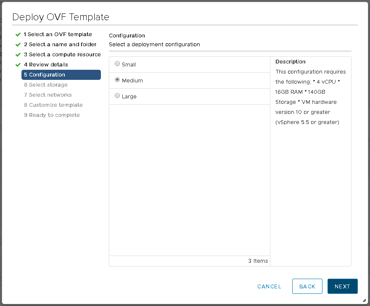The width and height of the screenshot is (370, 306).
Task: Click the green checkmark beside step 1
Action: pyautogui.click(x=18, y=34)
